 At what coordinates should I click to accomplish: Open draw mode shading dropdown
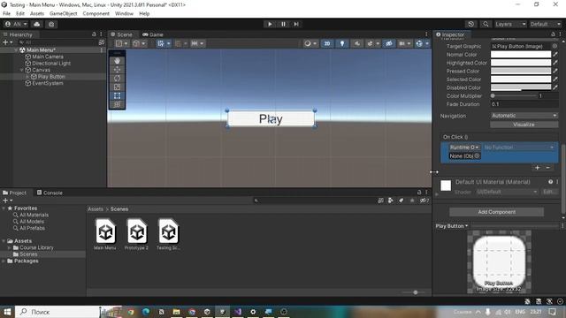pyautogui.click(x=310, y=43)
